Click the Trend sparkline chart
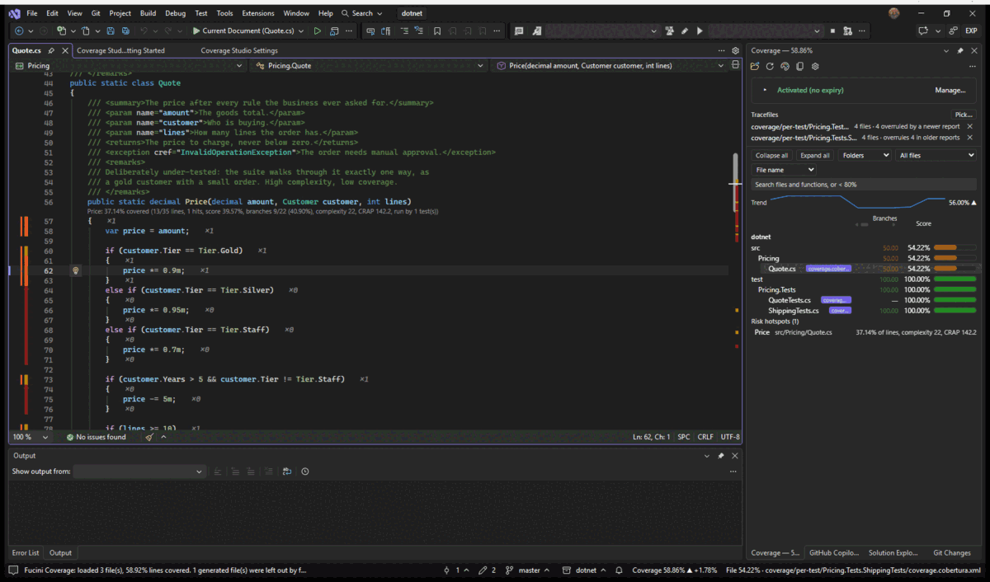The image size is (990, 582). [x=856, y=202]
